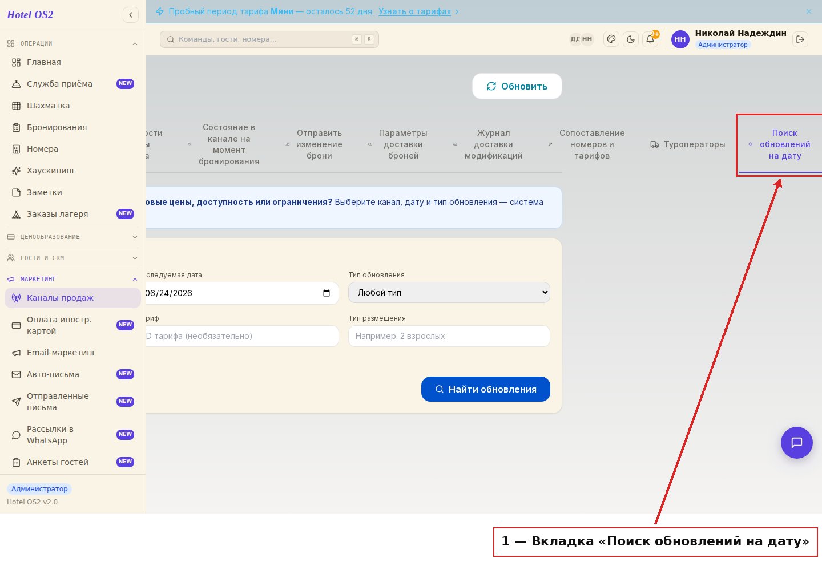Expand the ГОСТИ И CRM sidebar group
Image resolution: width=822 pixels, height=570 pixels.
(72, 258)
